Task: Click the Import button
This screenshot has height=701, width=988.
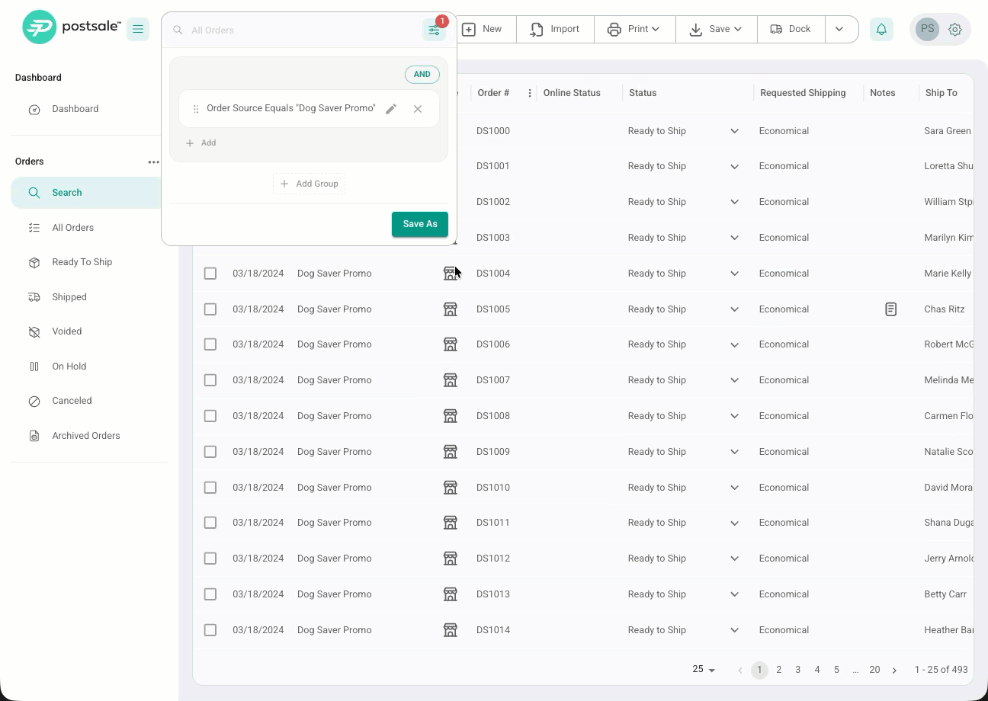Action: pyautogui.click(x=555, y=29)
